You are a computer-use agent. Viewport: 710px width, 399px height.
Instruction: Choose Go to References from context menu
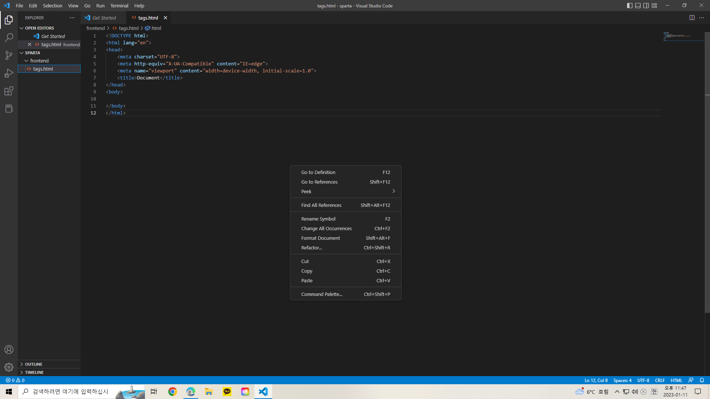(346, 182)
